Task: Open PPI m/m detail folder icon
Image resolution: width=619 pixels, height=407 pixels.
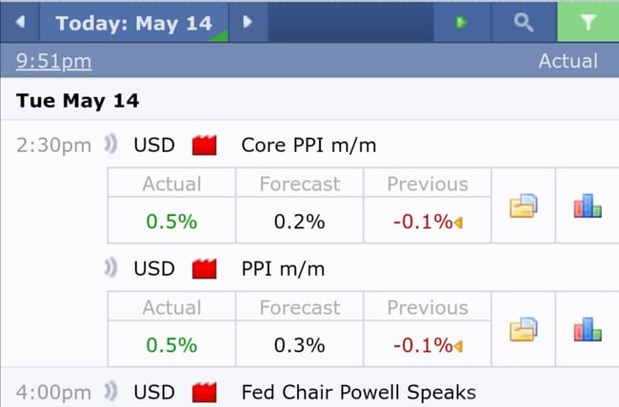Action: [x=524, y=330]
